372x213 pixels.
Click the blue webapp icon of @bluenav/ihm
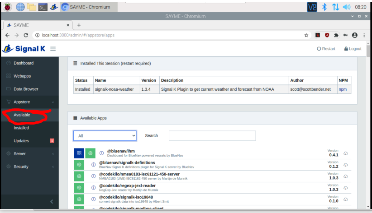[x=79, y=153]
